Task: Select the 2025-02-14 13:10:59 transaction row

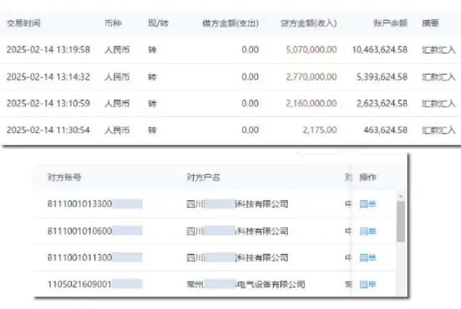Action: coord(231,104)
